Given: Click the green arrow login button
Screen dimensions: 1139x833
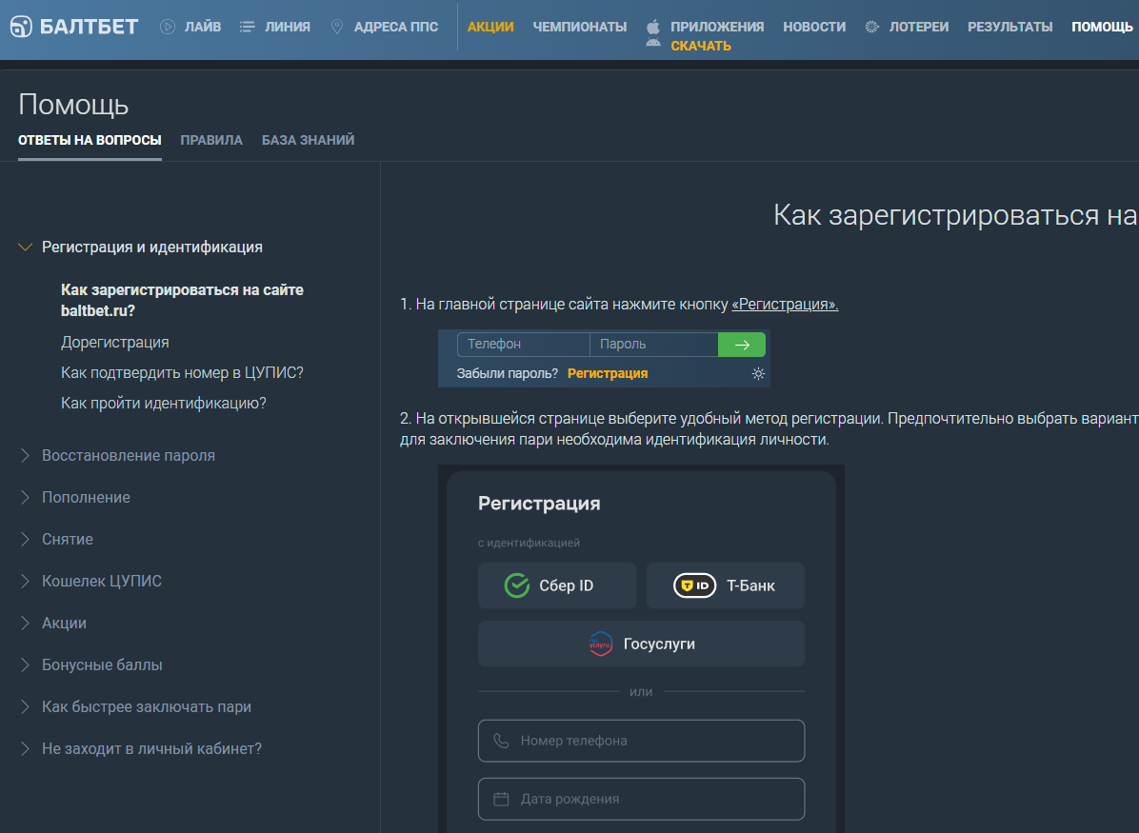Looking at the screenshot, I should tap(742, 345).
